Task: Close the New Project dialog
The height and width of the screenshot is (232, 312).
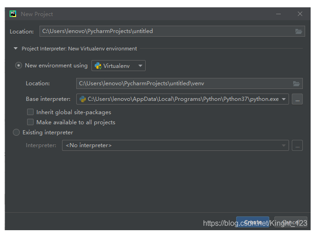Action: pos(300,14)
